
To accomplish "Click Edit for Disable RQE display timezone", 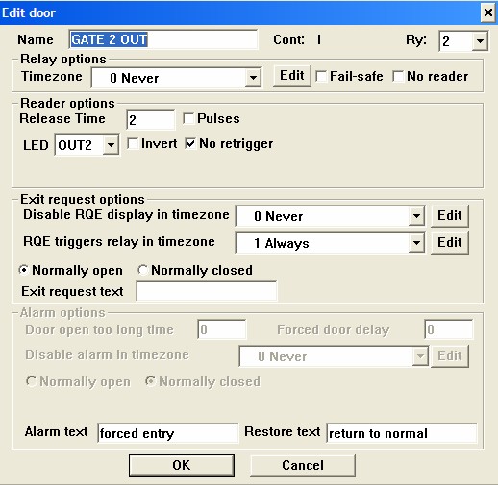I will 450,216.
